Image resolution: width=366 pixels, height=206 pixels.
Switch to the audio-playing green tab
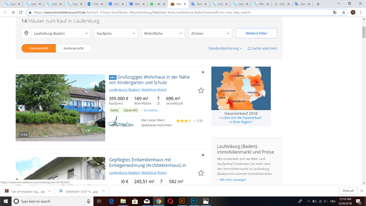(x=158, y=4)
